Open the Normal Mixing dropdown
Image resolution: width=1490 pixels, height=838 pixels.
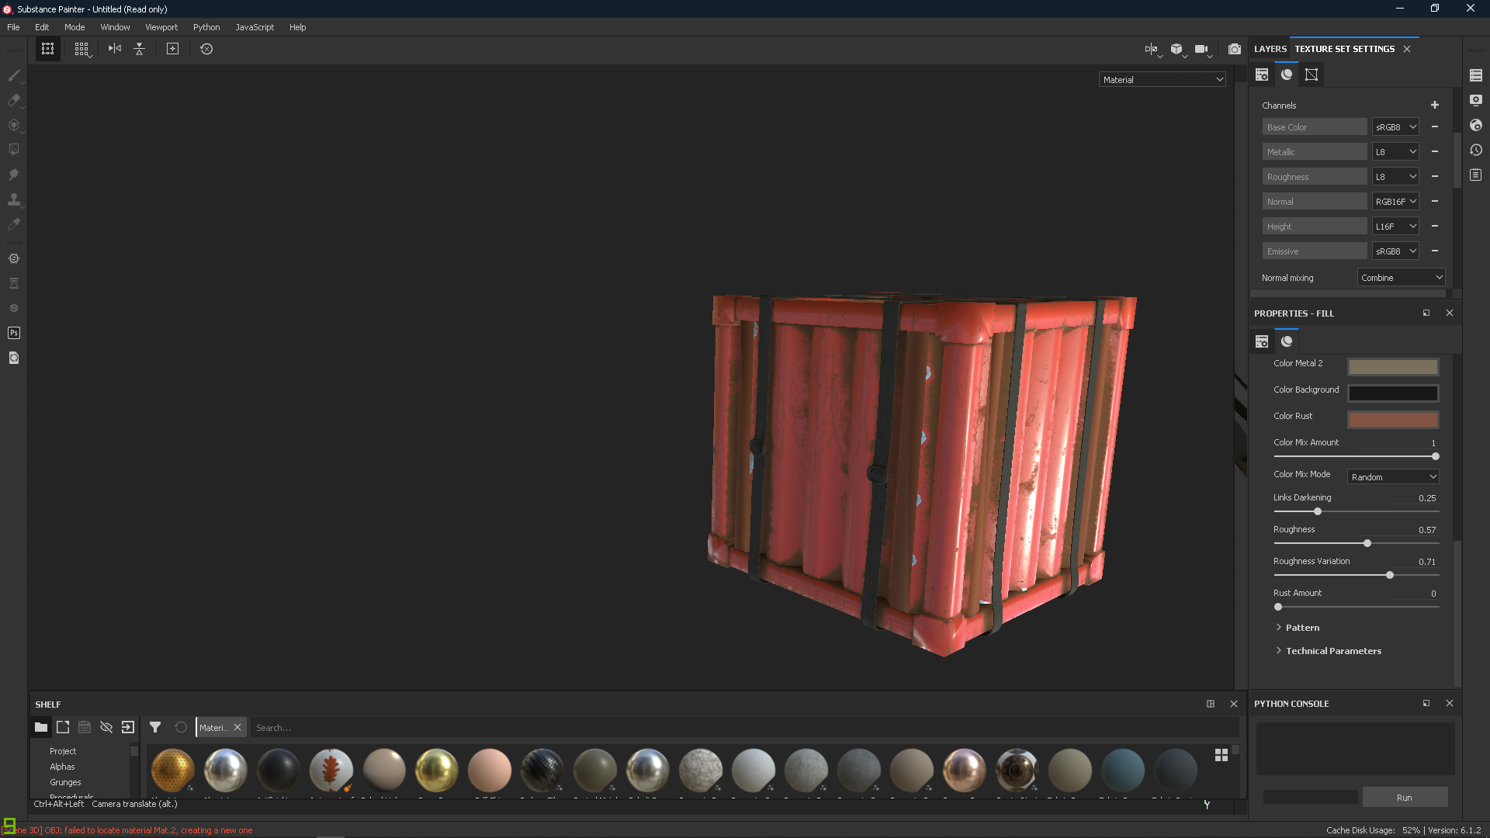[1400, 276]
